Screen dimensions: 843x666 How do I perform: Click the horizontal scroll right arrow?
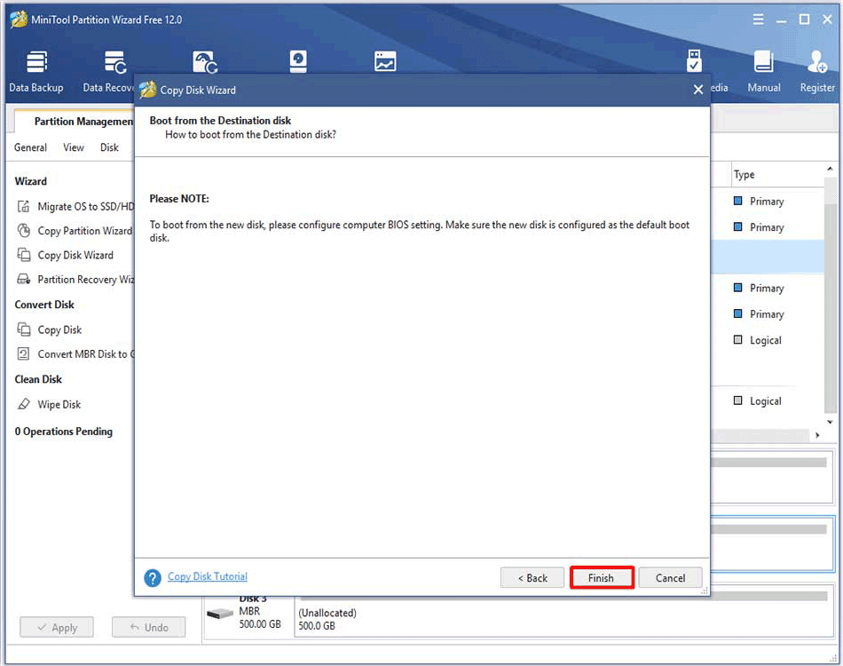pos(817,434)
